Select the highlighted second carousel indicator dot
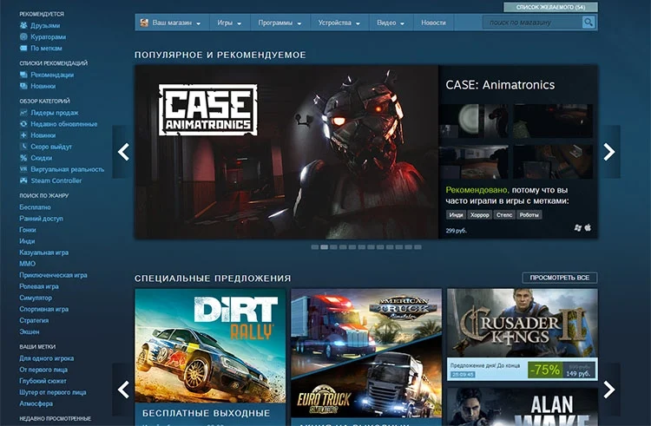Image resolution: width=651 pixels, height=426 pixels. tap(325, 247)
